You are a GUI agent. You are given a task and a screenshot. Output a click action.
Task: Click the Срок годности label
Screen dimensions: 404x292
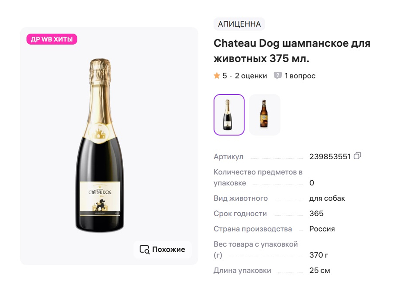point(240,214)
